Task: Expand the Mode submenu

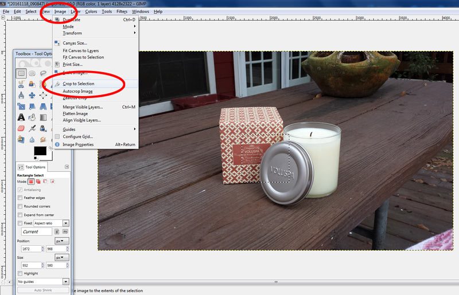Action: tap(95, 26)
